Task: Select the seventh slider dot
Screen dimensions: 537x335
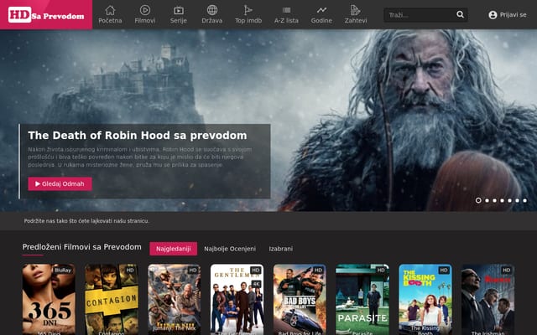Action: 524,201
